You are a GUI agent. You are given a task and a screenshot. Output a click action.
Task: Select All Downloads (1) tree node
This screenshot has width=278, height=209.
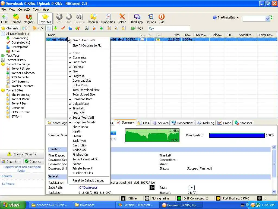click(18, 33)
